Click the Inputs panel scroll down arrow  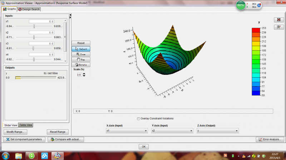pyautogui.click(x=65, y=61)
